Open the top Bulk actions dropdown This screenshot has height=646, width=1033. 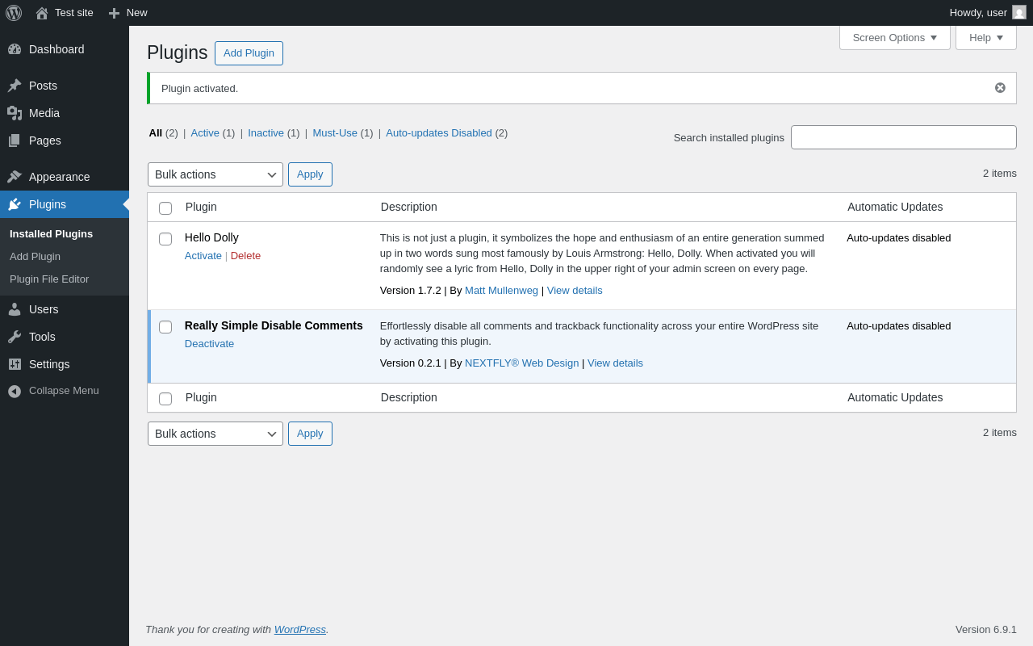click(x=215, y=174)
